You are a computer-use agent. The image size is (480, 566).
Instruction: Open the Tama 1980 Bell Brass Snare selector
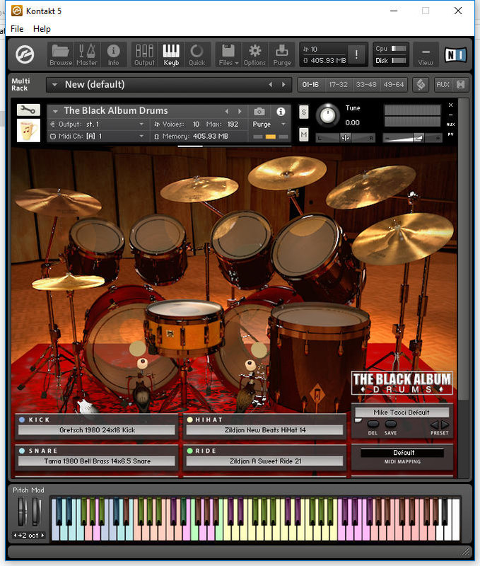click(x=97, y=461)
